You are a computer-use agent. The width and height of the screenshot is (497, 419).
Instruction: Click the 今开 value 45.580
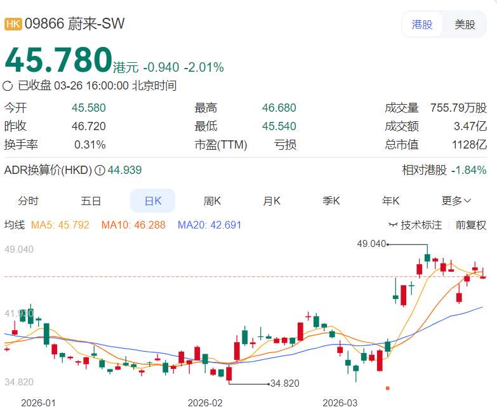[x=88, y=108]
